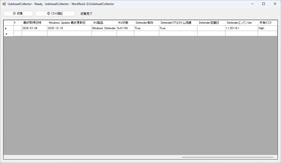Select the 2026-01-04 date cell
This screenshot has height=163, width=281.
(x=34, y=28)
